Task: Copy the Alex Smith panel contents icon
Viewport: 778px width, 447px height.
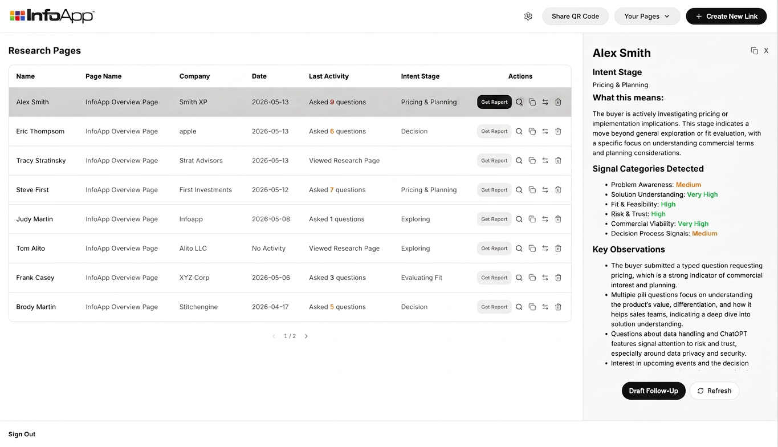Action: click(754, 51)
